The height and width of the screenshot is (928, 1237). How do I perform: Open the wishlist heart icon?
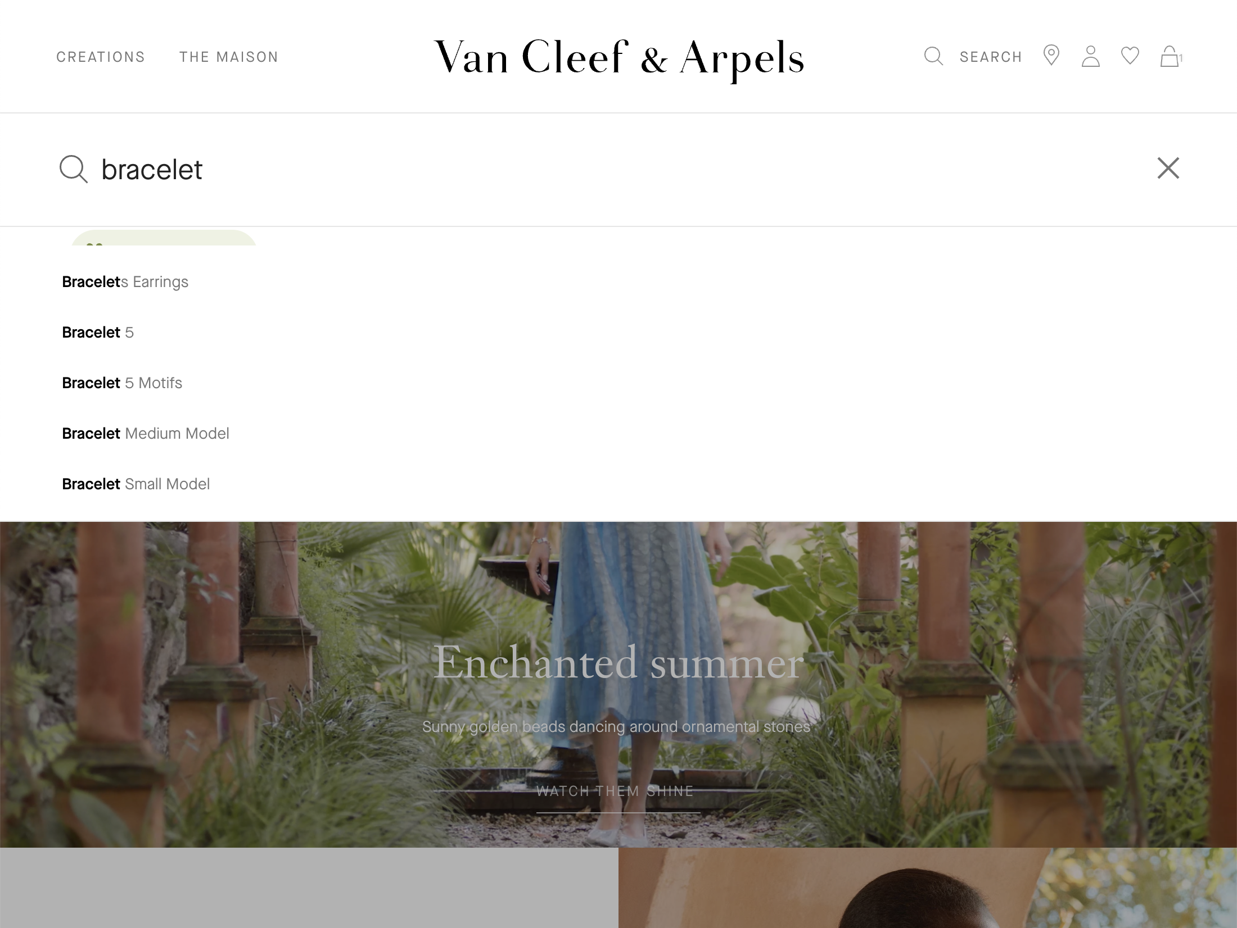coord(1130,56)
